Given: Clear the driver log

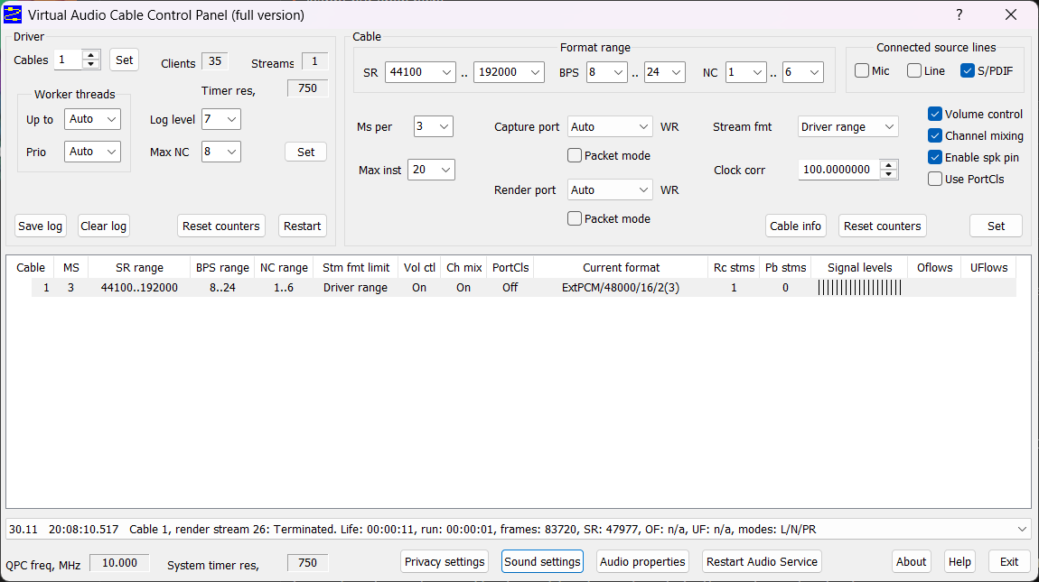Looking at the screenshot, I should (x=103, y=226).
